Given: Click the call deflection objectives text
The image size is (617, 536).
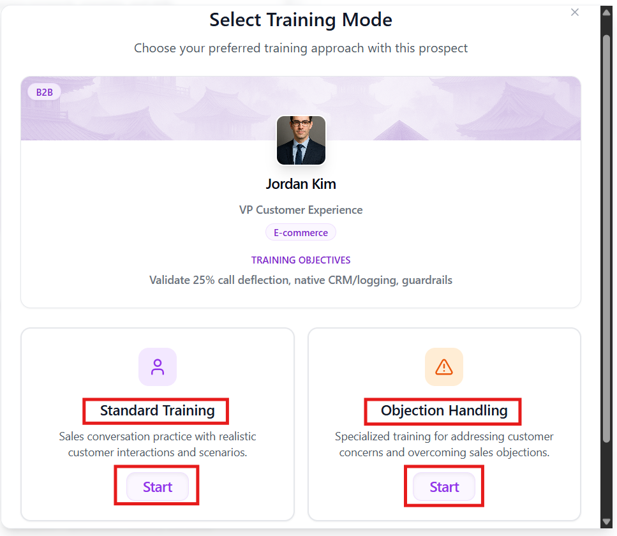Looking at the screenshot, I should pos(301,280).
